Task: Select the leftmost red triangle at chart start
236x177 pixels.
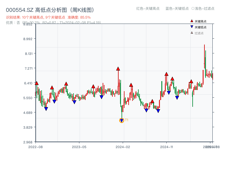Action: click(37, 83)
